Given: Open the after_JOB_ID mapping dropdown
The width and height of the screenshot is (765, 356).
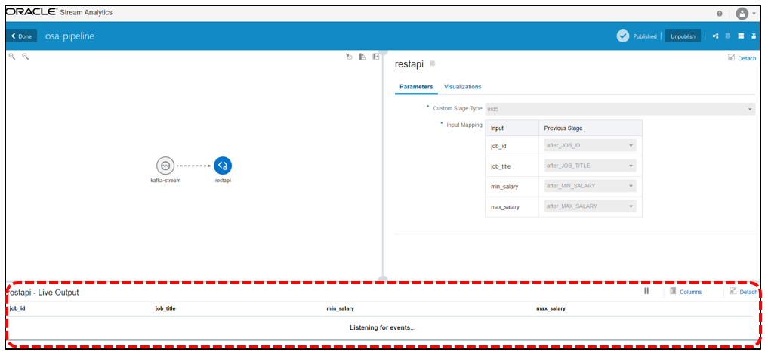Looking at the screenshot, I should [x=590, y=146].
